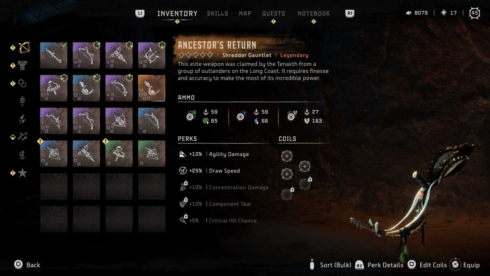Click the Equip button
This screenshot has width=490, height=276.
[465, 265]
